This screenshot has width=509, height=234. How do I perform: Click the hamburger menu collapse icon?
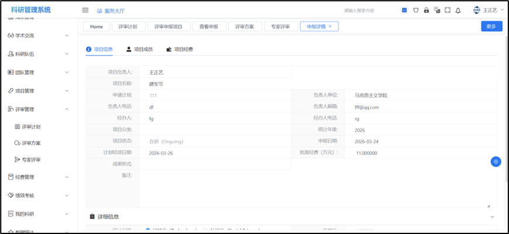tap(85, 10)
